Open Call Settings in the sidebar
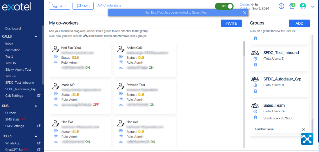319x152 pixels. (x=14, y=96)
